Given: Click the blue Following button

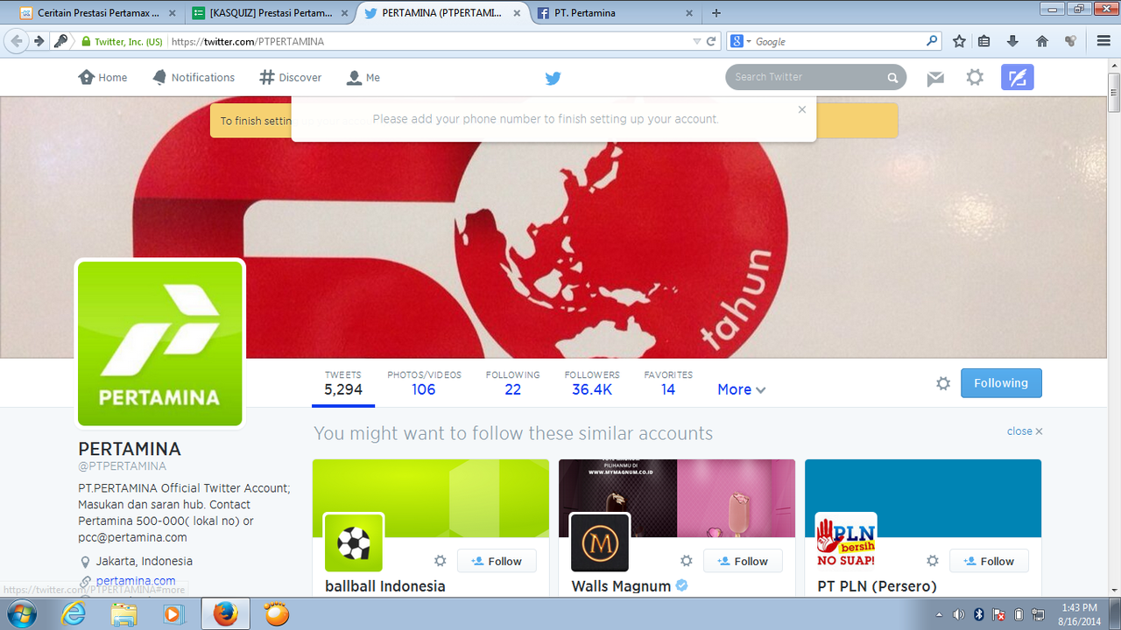Looking at the screenshot, I should (1001, 383).
